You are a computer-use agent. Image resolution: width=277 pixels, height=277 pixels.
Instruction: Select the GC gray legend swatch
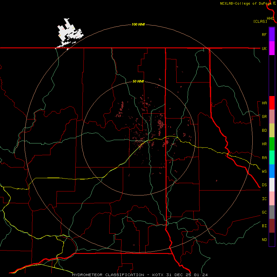pos(272,212)
